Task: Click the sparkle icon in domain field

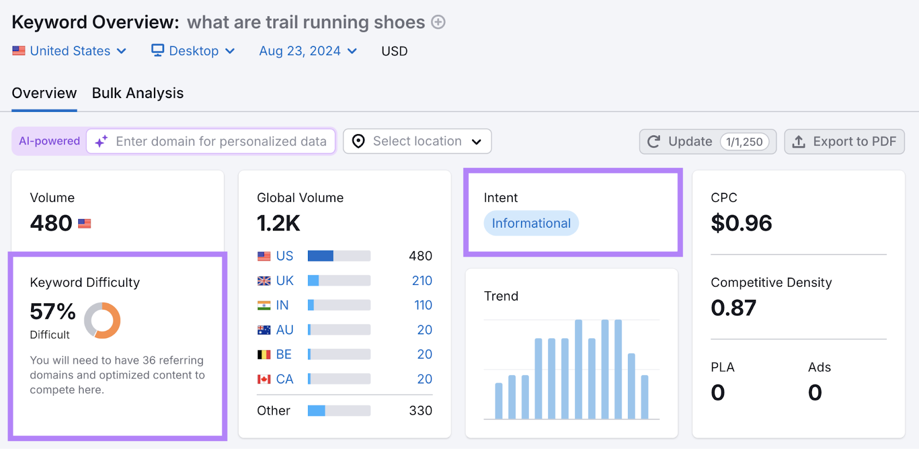Action: [x=102, y=142]
